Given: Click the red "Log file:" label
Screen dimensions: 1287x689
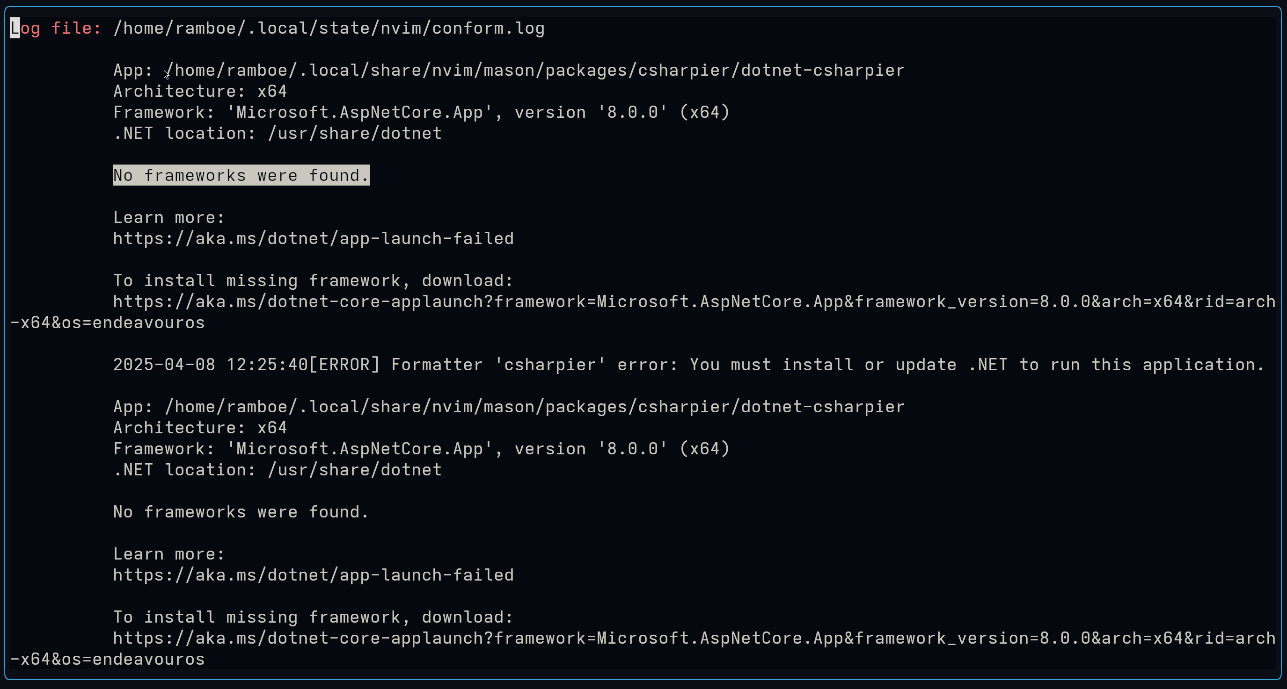Looking at the screenshot, I should (56, 28).
